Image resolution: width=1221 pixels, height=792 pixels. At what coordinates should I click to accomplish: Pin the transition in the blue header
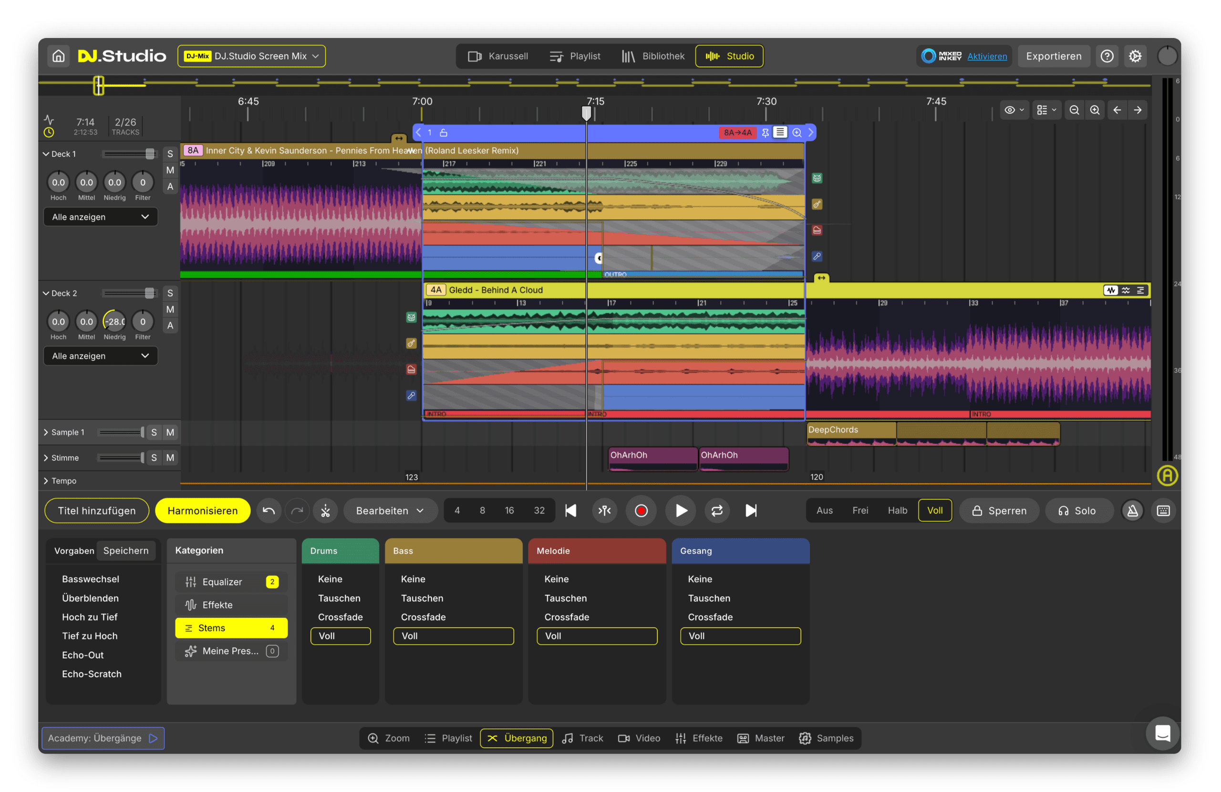765,133
